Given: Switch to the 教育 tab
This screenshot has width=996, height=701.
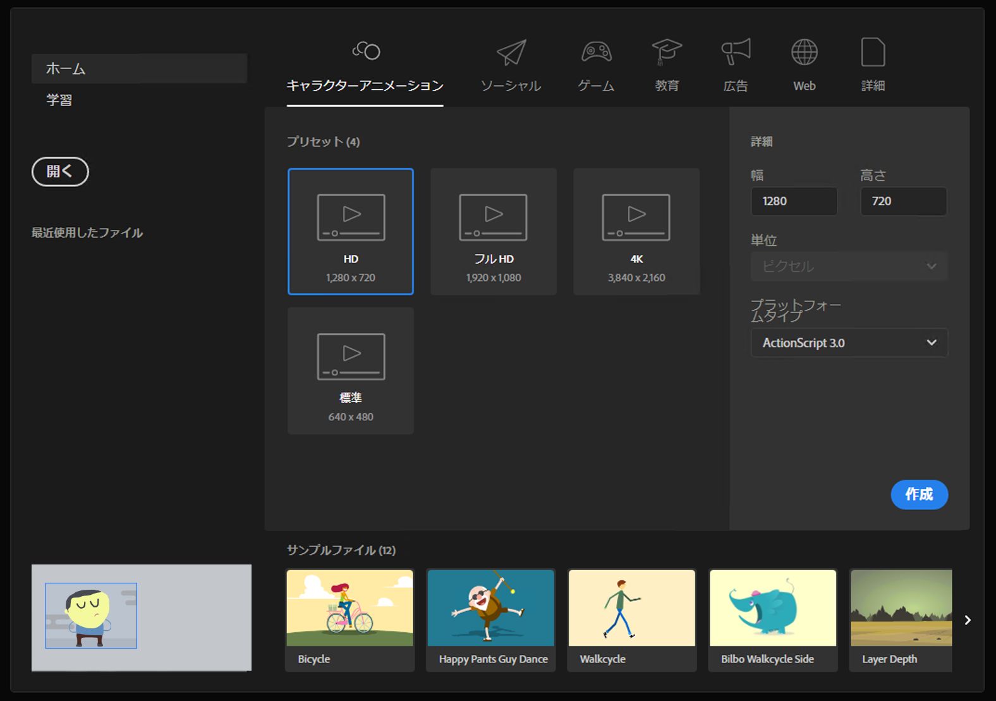Looking at the screenshot, I should coord(667,86).
